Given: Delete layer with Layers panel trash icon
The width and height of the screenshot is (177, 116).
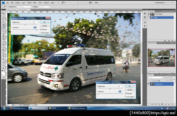Looking at the screenshot, I should tap(172, 105).
